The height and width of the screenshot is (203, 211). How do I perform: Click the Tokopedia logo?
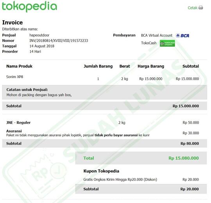pos(29,7)
